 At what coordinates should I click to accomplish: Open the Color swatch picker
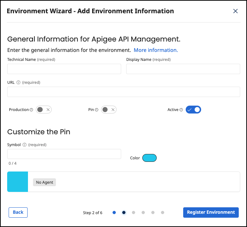[x=149, y=158]
